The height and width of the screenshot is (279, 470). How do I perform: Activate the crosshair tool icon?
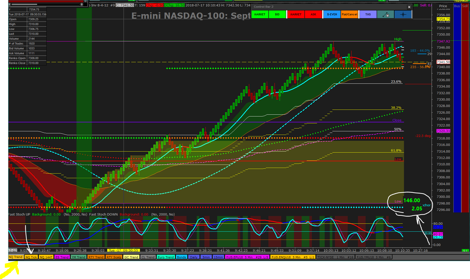coord(403,14)
